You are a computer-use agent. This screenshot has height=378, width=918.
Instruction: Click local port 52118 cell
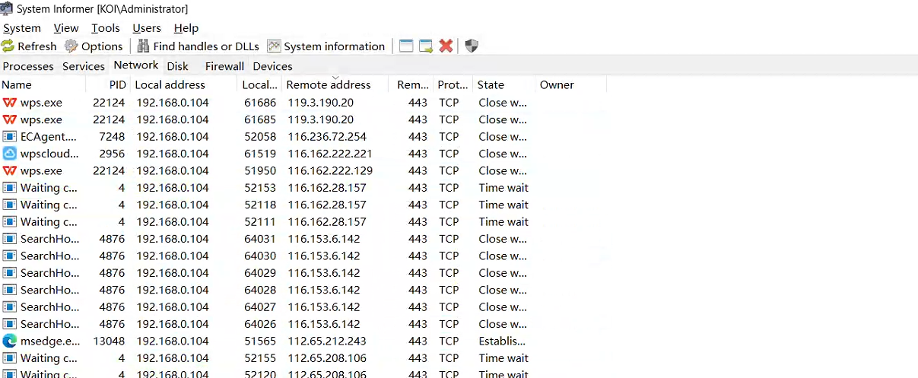click(x=260, y=205)
